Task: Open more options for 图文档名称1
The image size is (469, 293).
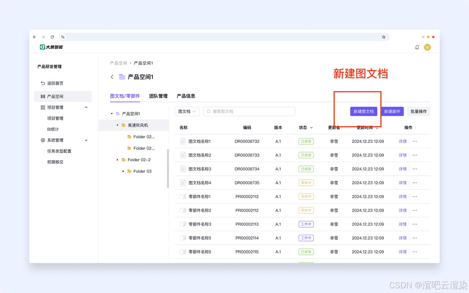Action: point(415,141)
